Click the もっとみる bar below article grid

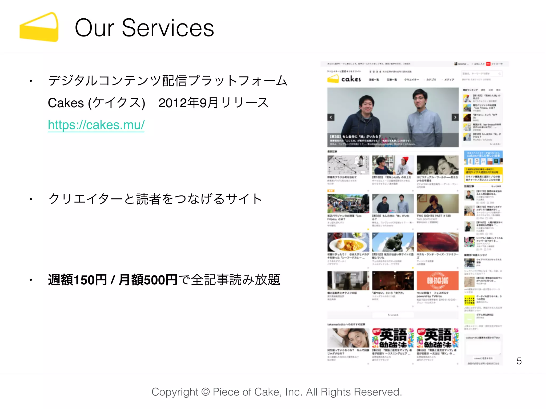coord(393,315)
